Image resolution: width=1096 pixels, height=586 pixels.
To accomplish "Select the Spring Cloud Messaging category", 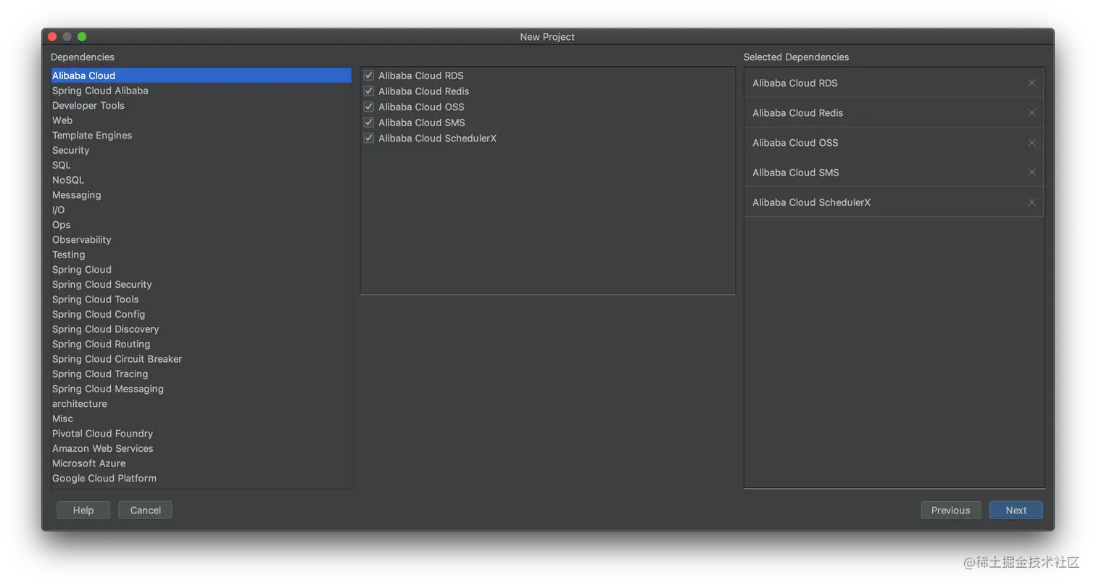I will click(201, 389).
